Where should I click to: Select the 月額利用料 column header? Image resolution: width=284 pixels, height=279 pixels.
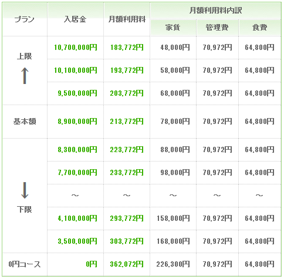point(127,19)
